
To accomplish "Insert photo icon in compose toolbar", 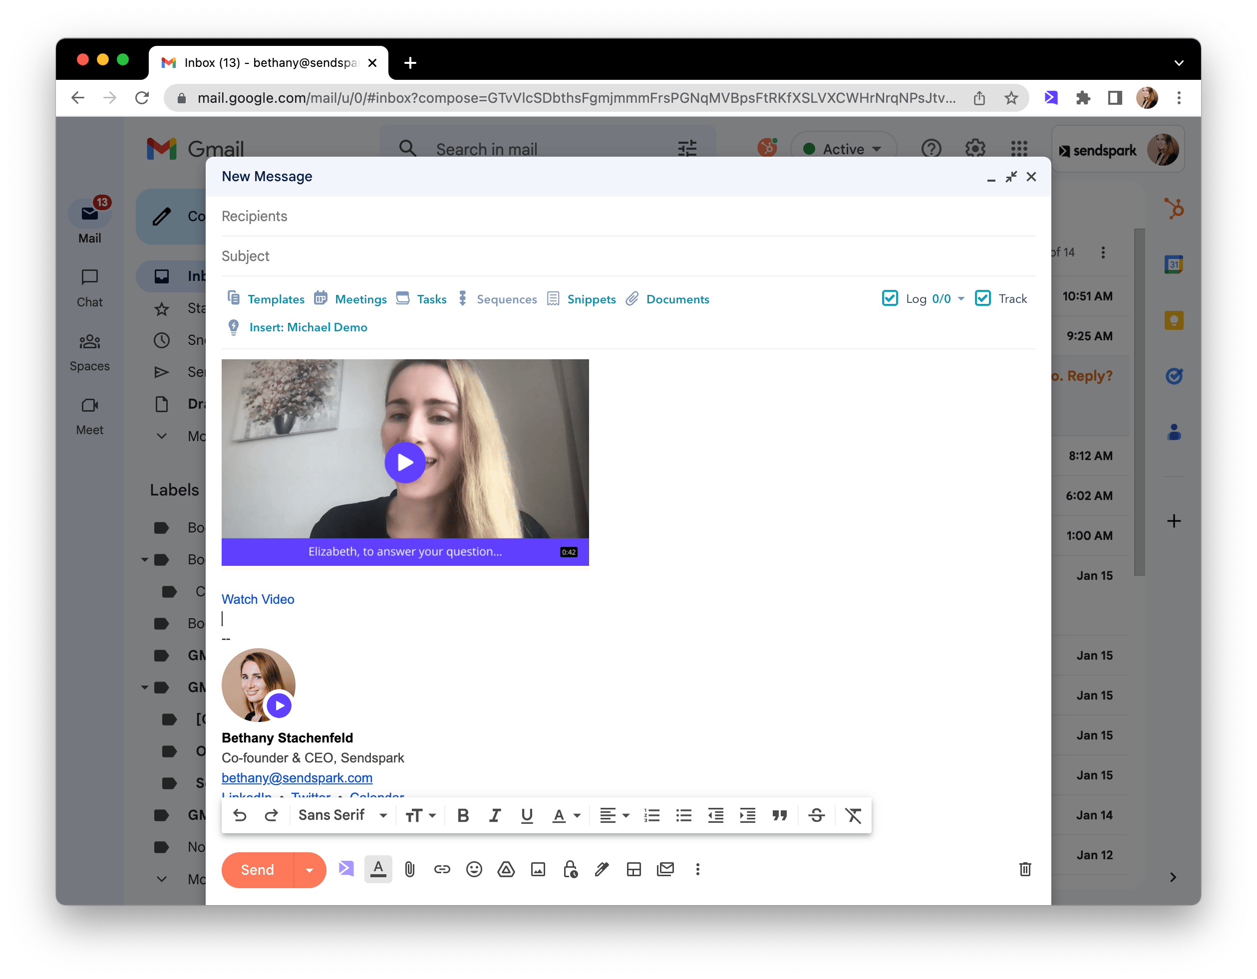I will [538, 869].
